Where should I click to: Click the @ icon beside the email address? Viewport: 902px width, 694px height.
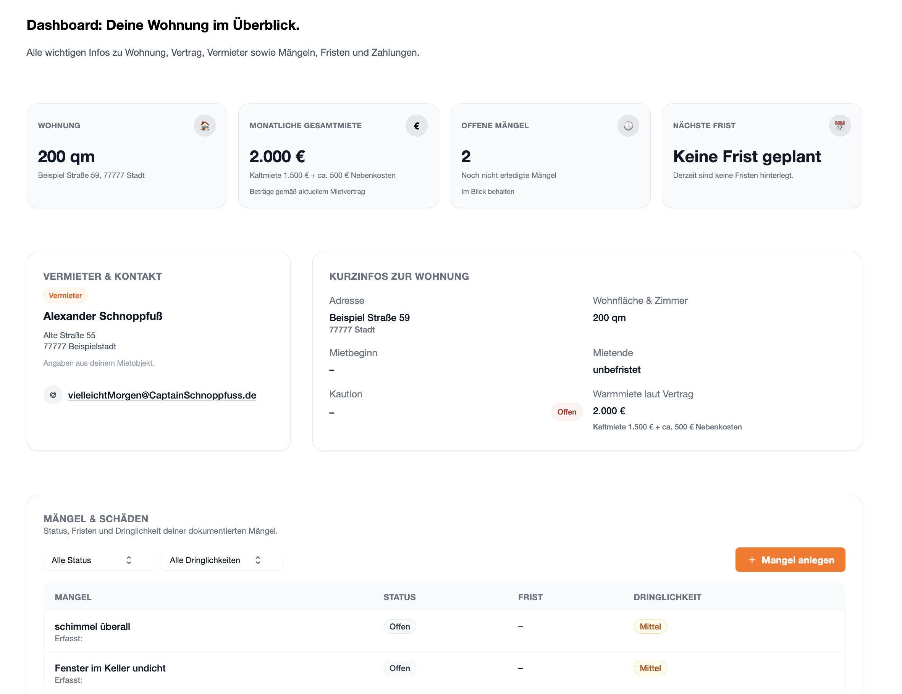[x=53, y=395]
